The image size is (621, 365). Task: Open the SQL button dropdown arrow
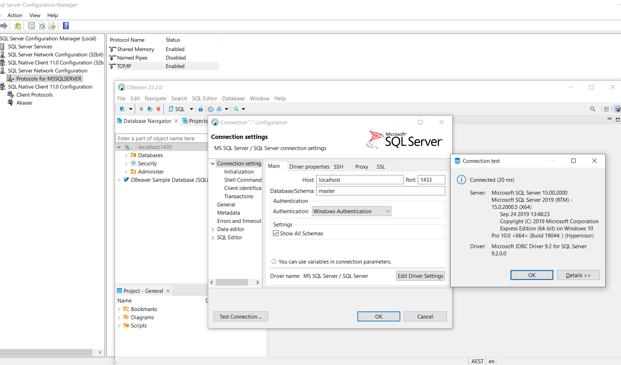[x=191, y=109]
